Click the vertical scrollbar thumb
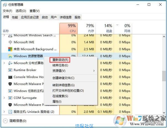168x128 pixels. [164, 76]
